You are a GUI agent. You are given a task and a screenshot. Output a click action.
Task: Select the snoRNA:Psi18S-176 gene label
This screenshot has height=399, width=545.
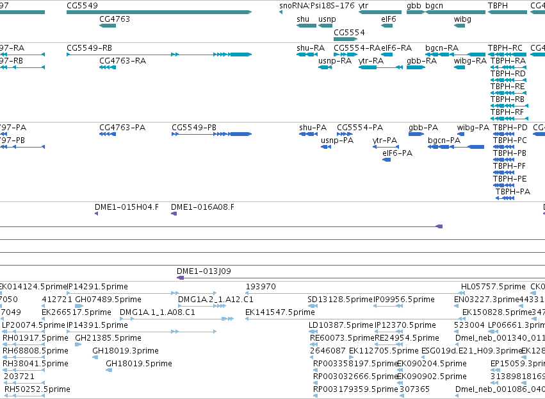click(x=316, y=6)
